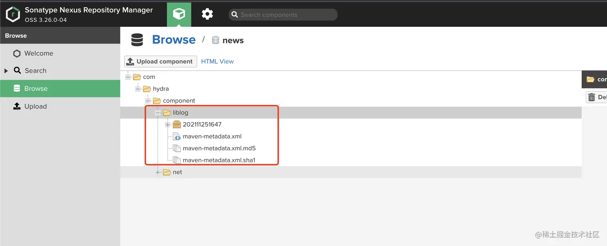This screenshot has width=607, height=246.
Task: Click the maven-metadata.xml.md5 file icon
Action: (x=177, y=148)
